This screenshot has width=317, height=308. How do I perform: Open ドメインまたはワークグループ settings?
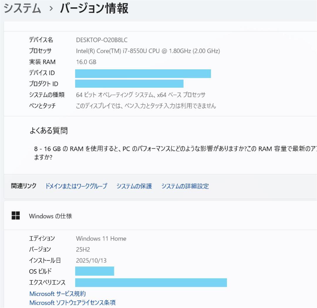click(75, 186)
